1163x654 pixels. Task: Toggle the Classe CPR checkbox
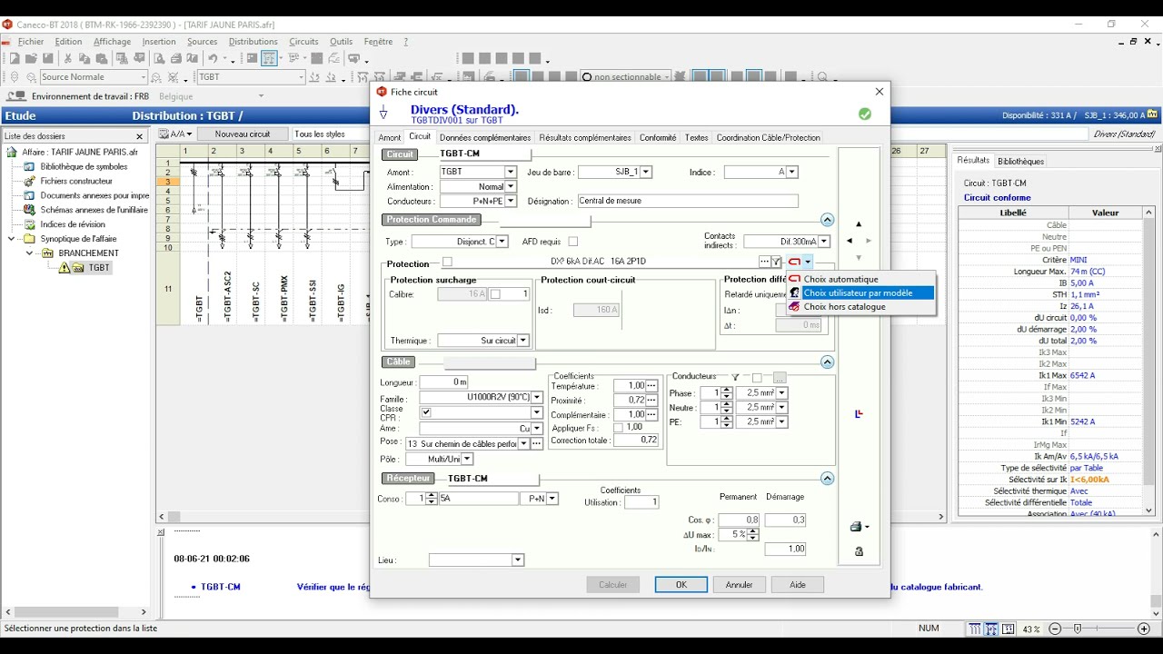[426, 413]
